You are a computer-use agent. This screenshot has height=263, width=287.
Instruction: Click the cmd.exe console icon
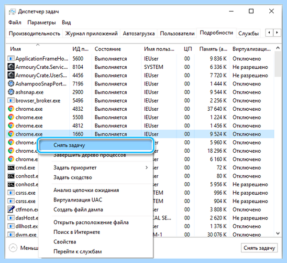[11, 168]
